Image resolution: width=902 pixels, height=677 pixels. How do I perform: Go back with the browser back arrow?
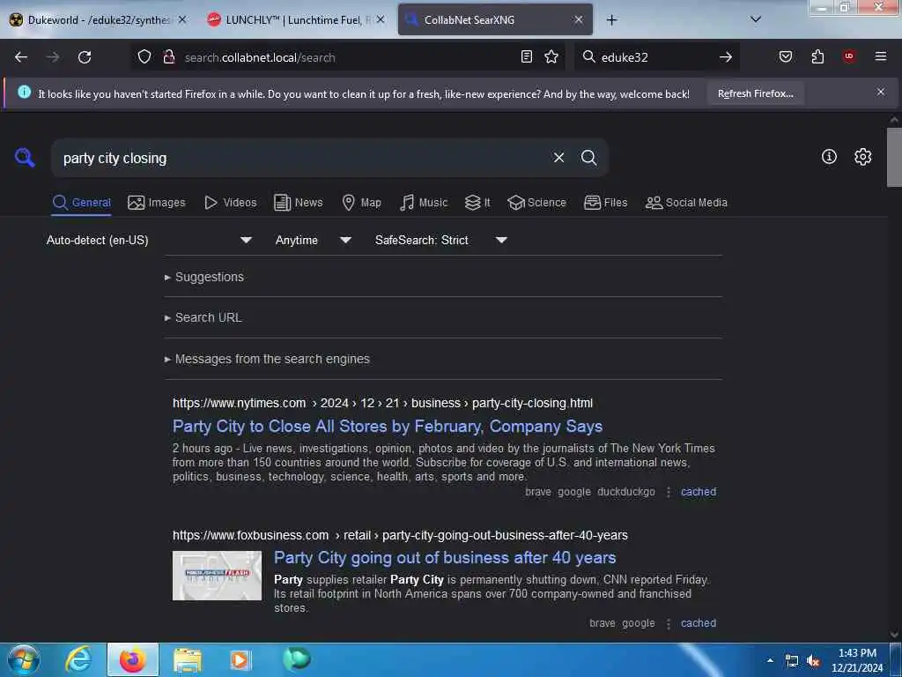click(21, 57)
